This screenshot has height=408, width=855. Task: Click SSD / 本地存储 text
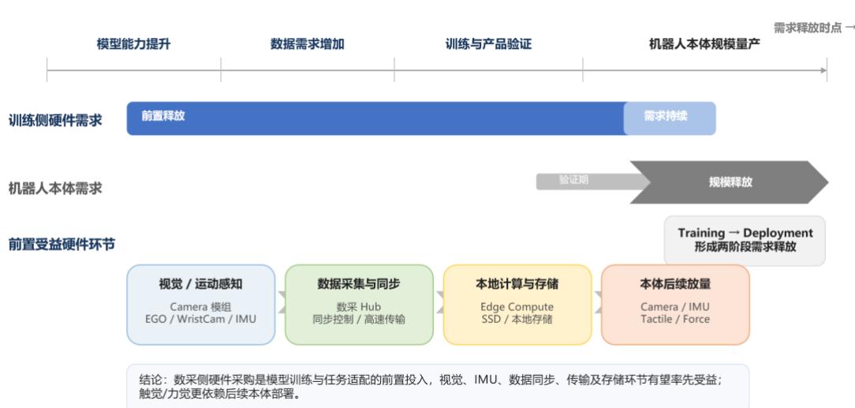[x=517, y=320]
